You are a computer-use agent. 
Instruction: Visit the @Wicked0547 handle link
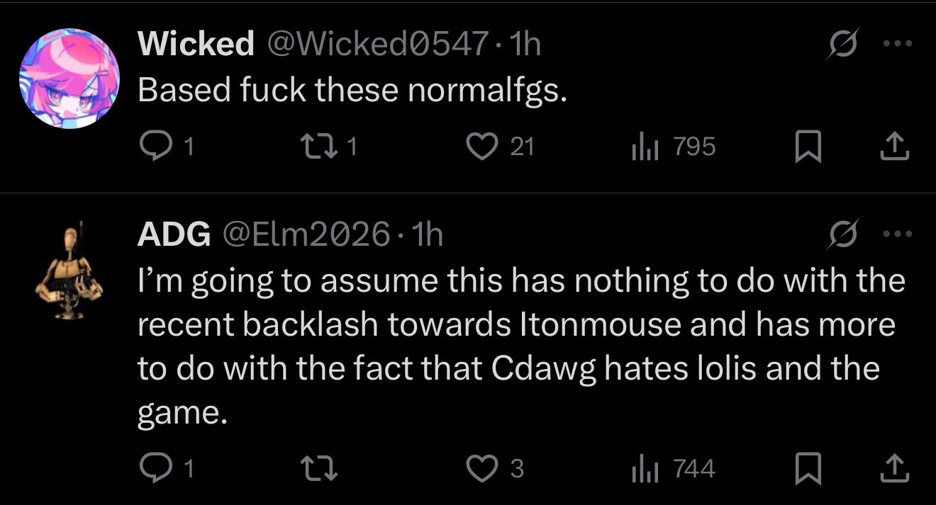(376, 45)
